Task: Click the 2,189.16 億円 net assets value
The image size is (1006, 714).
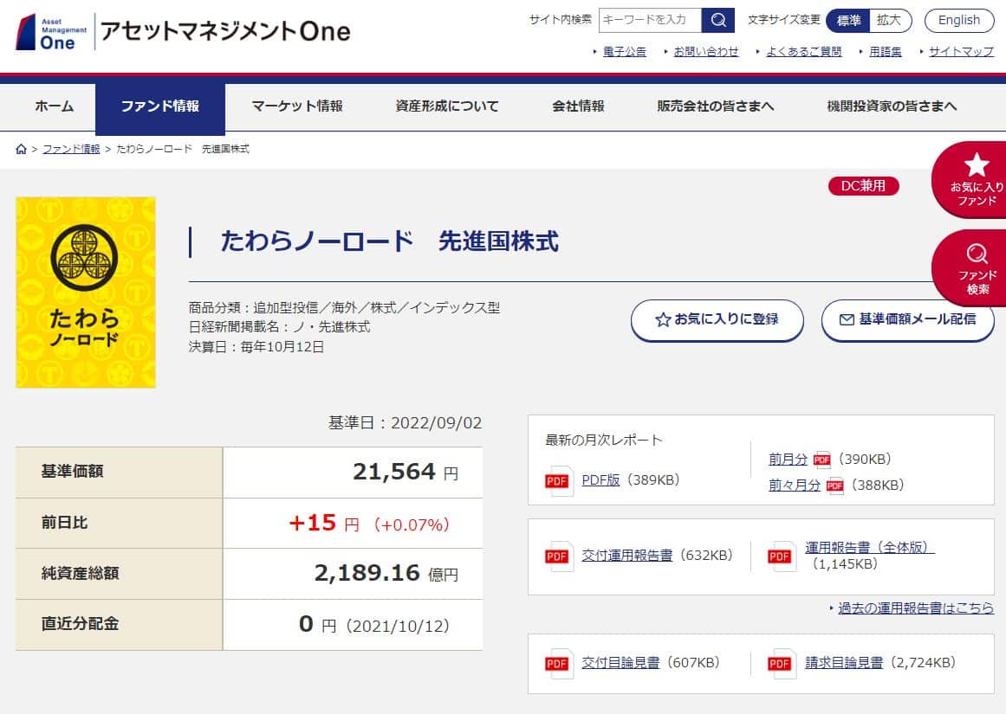Action: [386, 574]
